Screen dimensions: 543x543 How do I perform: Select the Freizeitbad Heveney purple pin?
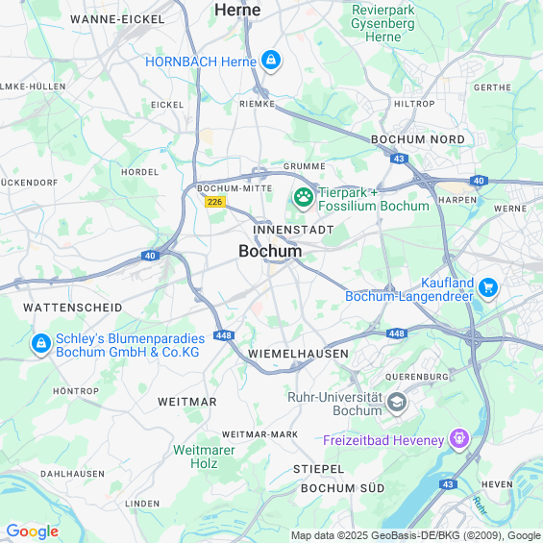459,440
